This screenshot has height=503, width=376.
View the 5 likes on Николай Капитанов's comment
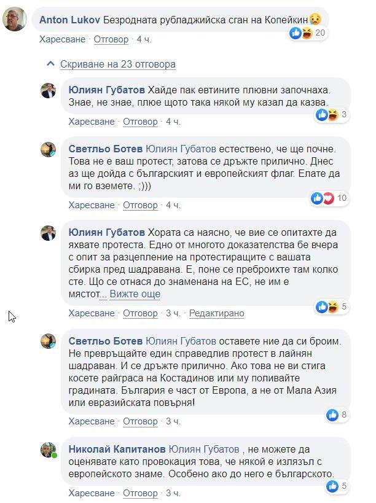(x=337, y=486)
